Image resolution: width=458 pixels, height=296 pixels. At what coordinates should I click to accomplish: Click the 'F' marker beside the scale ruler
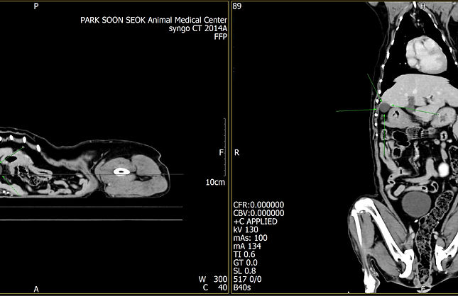point(221,153)
